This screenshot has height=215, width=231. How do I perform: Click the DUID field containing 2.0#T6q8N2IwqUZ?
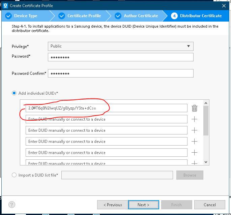[106, 108]
